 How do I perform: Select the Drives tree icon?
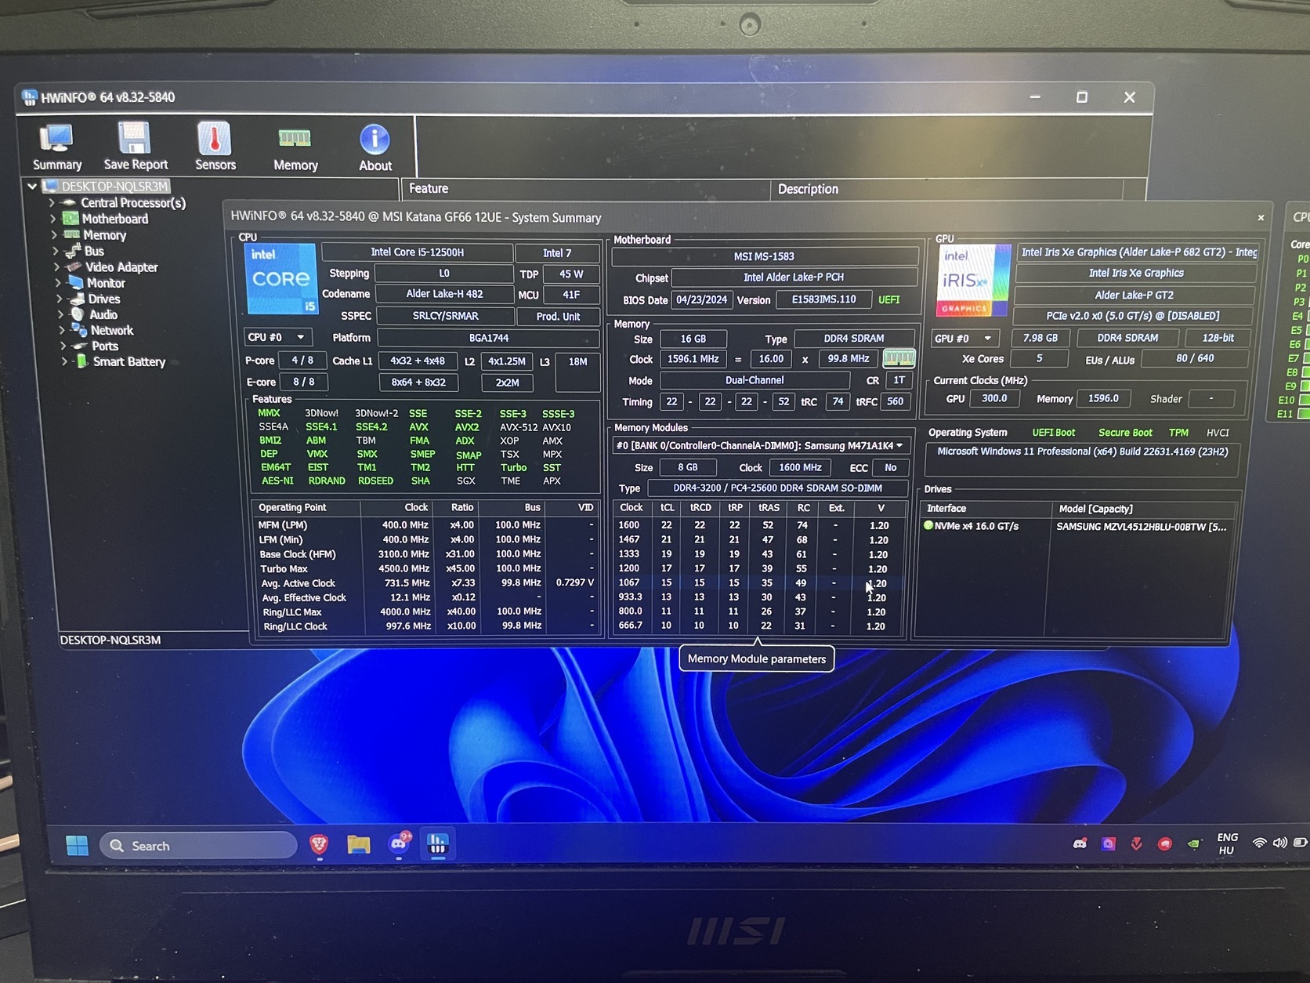[x=77, y=299]
